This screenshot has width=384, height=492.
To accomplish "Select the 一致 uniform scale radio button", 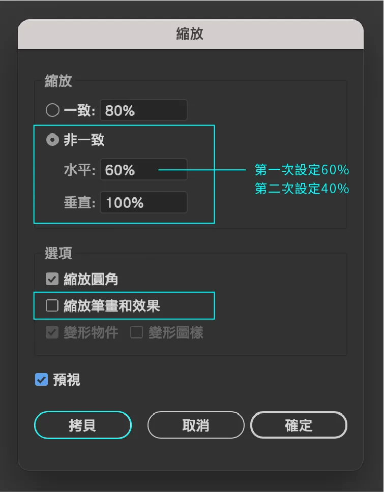I will tap(52, 110).
